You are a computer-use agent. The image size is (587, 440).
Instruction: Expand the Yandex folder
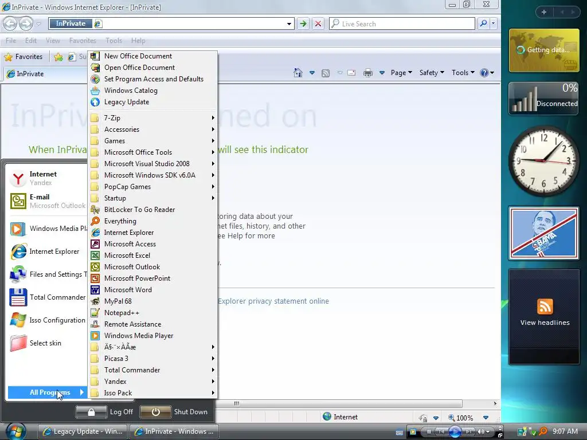pyautogui.click(x=152, y=382)
